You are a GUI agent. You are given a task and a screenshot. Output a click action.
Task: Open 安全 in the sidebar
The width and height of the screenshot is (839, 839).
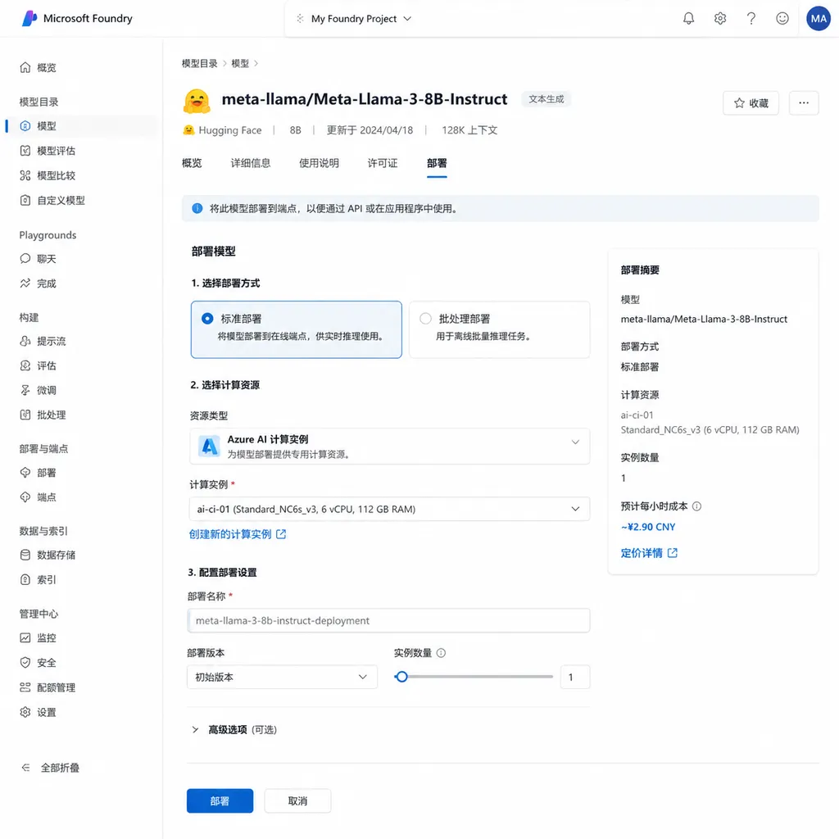click(38, 663)
